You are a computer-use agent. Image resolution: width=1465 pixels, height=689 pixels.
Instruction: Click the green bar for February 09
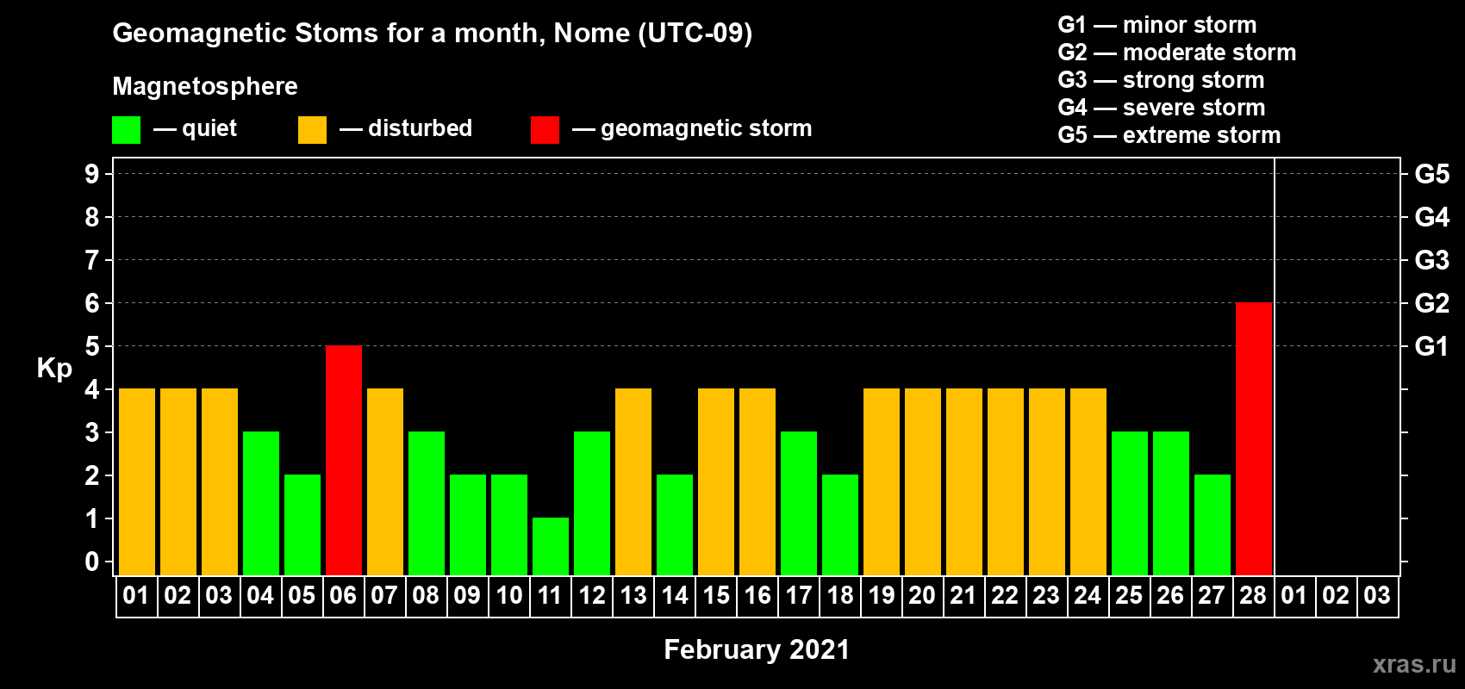(468, 525)
